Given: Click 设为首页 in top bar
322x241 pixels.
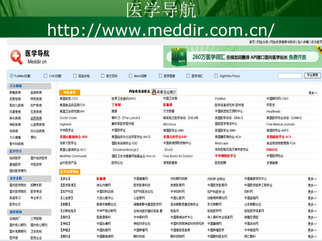Looking at the screenshot, I should [x=316, y=42].
